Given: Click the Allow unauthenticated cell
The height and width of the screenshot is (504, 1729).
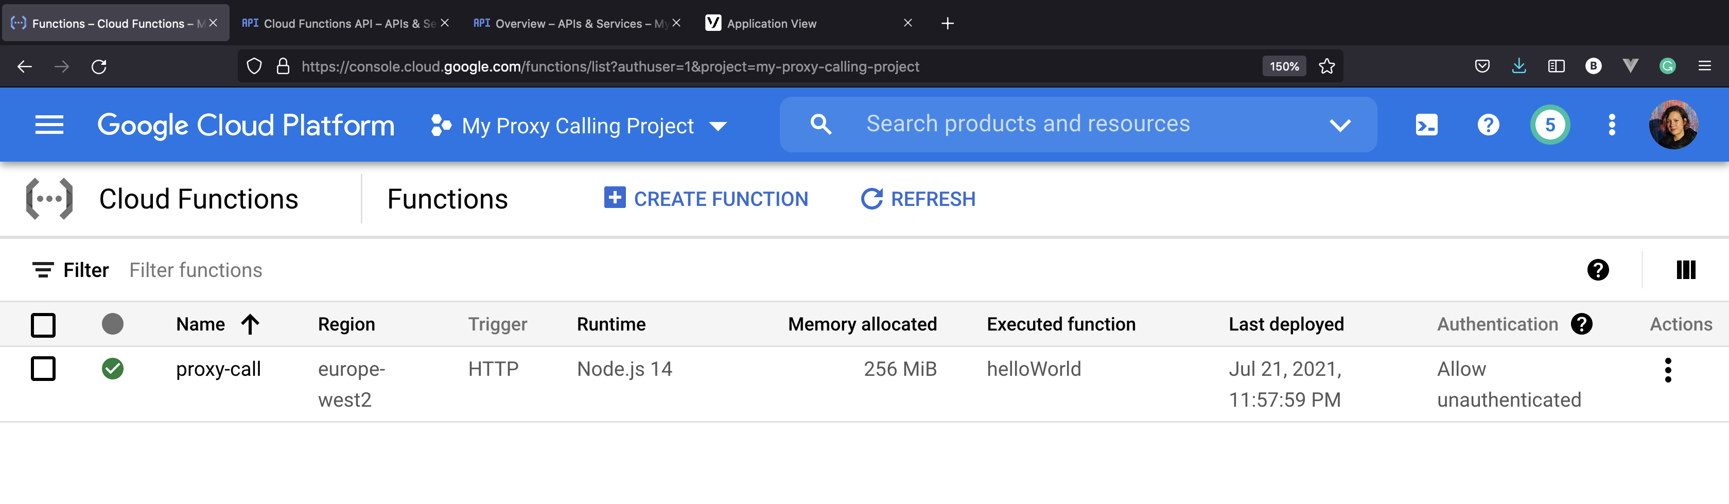Looking at the screenshot, I should click(1509, 385).
